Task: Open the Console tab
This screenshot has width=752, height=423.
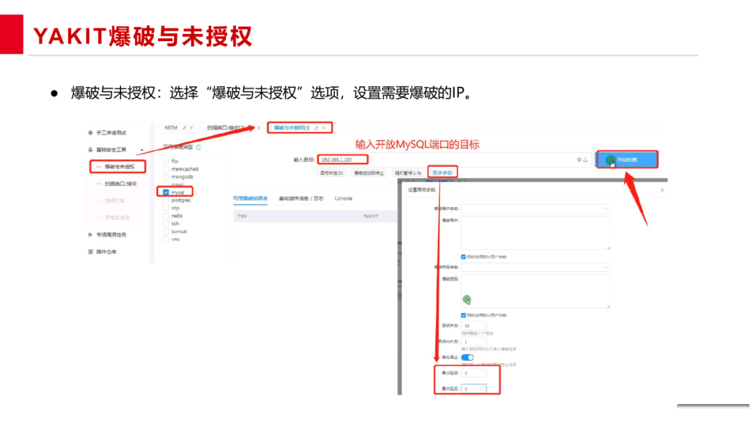Action: tap(343, 198)
